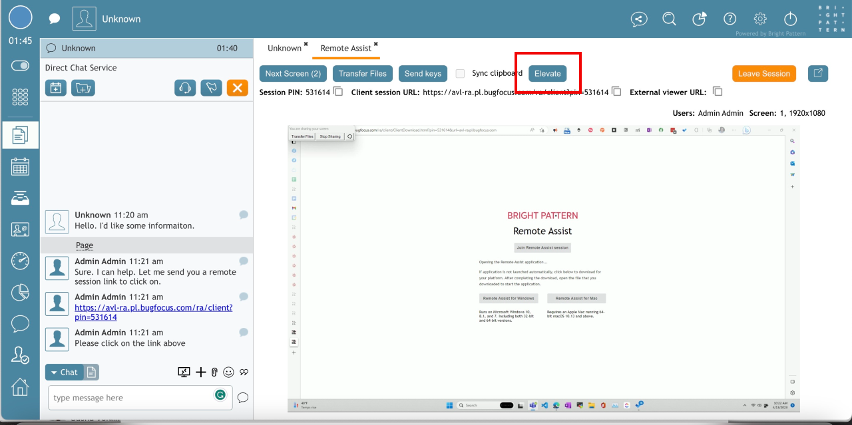Open the emoji smiley picker
The height and width of the screenshot is (425, 852).
click(x=229, y=372)
